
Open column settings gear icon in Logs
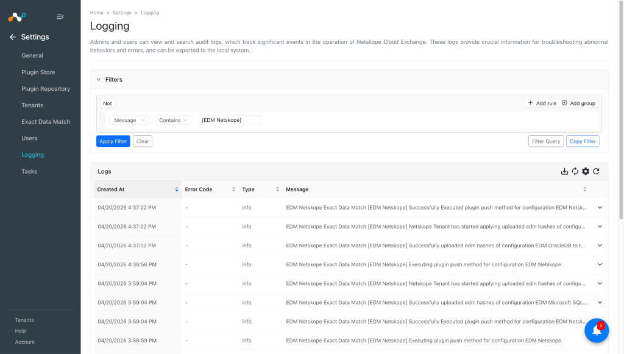point(586,171)
